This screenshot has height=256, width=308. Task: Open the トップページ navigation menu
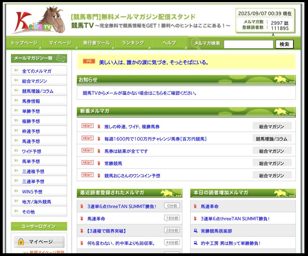24,43
